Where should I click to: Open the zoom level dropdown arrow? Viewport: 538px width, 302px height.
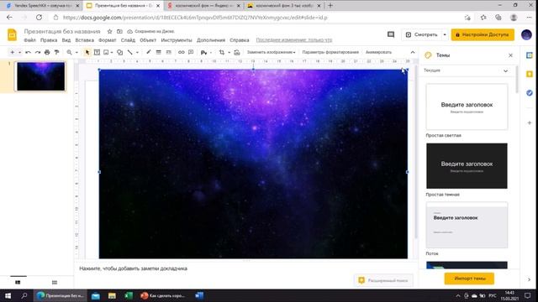click(x=76, y=52)
